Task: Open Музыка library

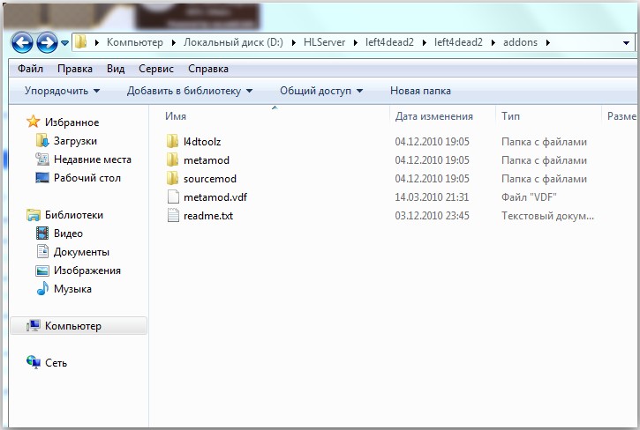Action: [72, 289]
